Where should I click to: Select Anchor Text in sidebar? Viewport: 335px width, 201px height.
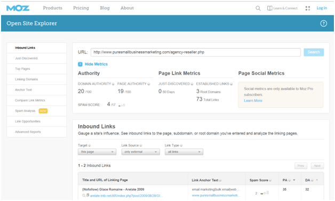tap(37, 90)
